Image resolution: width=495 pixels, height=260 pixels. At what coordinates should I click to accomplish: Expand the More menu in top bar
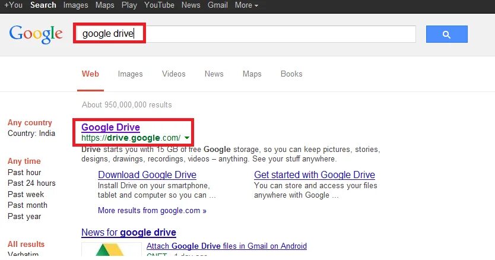pyautogui.click(x=246, y=5)
